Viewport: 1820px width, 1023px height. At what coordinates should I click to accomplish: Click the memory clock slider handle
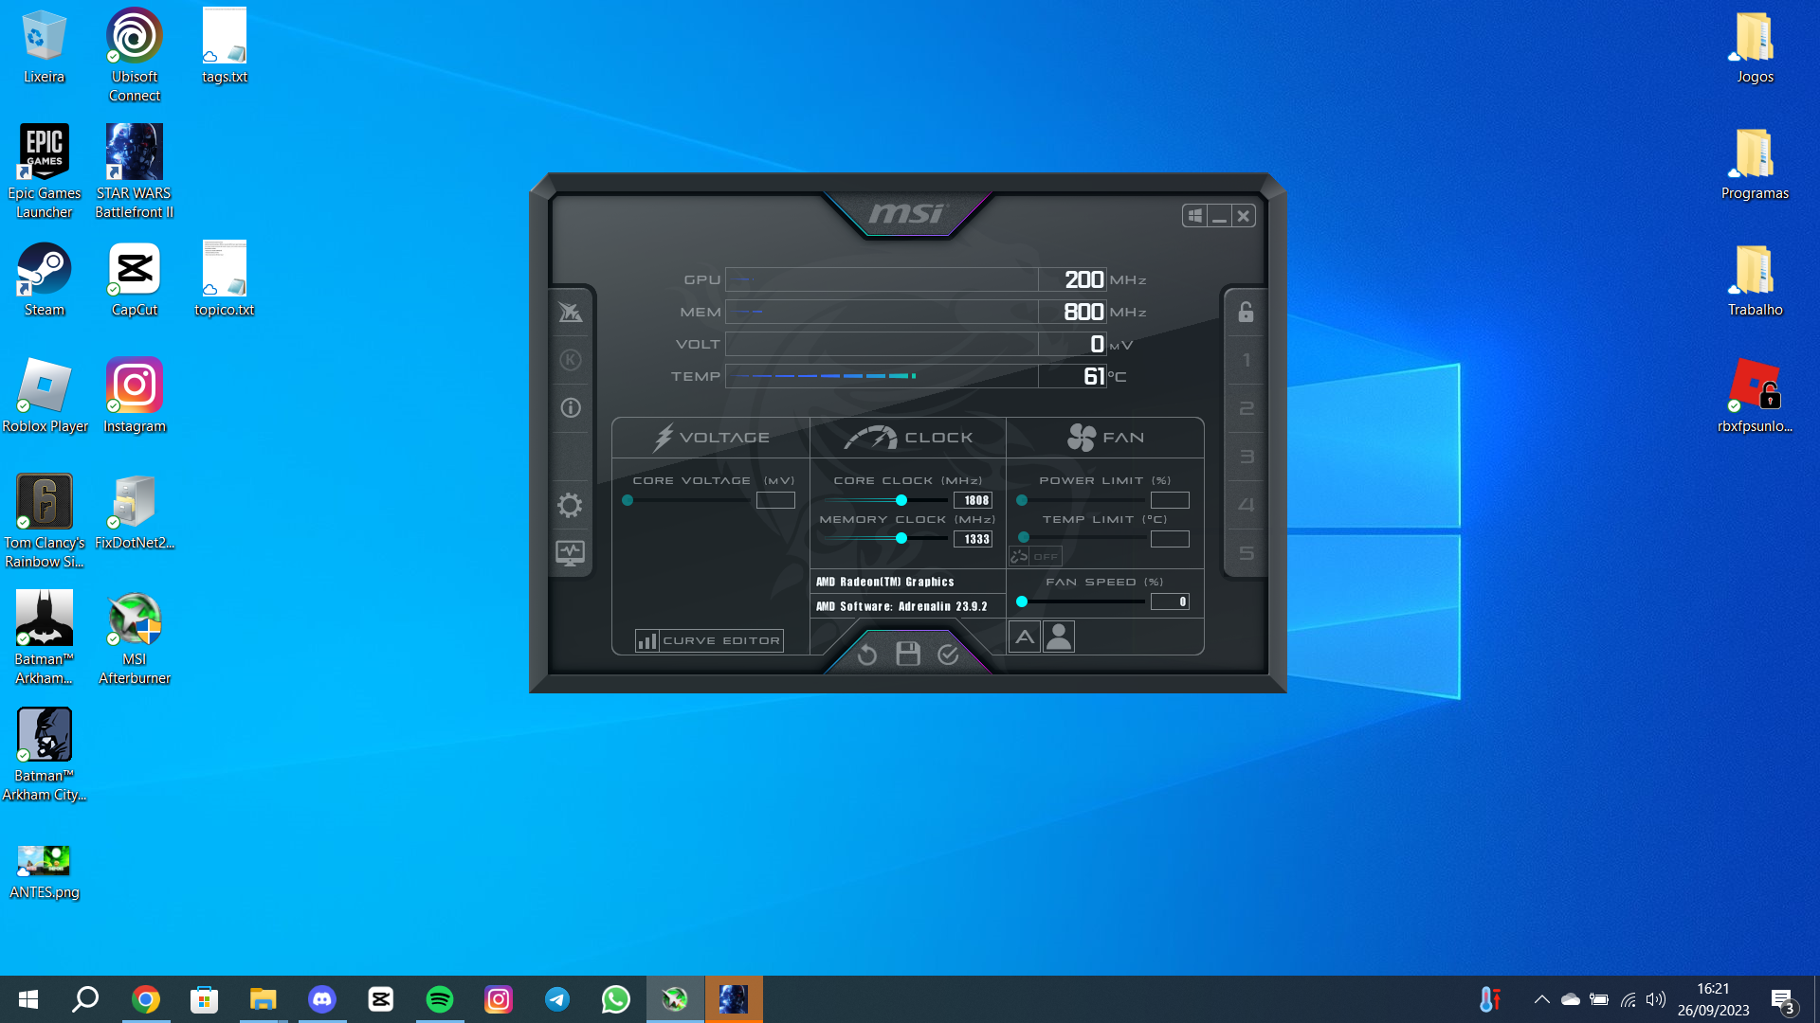coord(901,538)
